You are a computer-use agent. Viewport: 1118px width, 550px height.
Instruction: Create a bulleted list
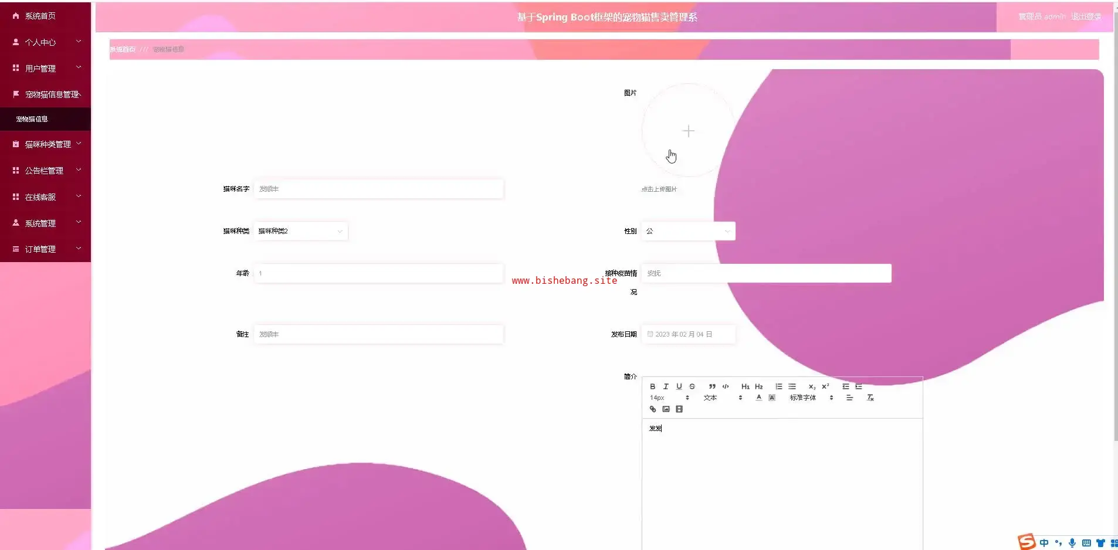pos(792,386)
